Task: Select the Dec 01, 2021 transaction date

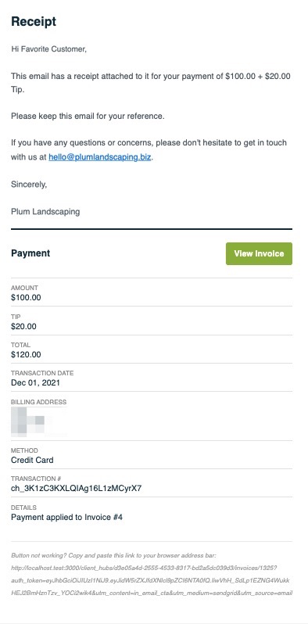Action: [x=35, y=383]
